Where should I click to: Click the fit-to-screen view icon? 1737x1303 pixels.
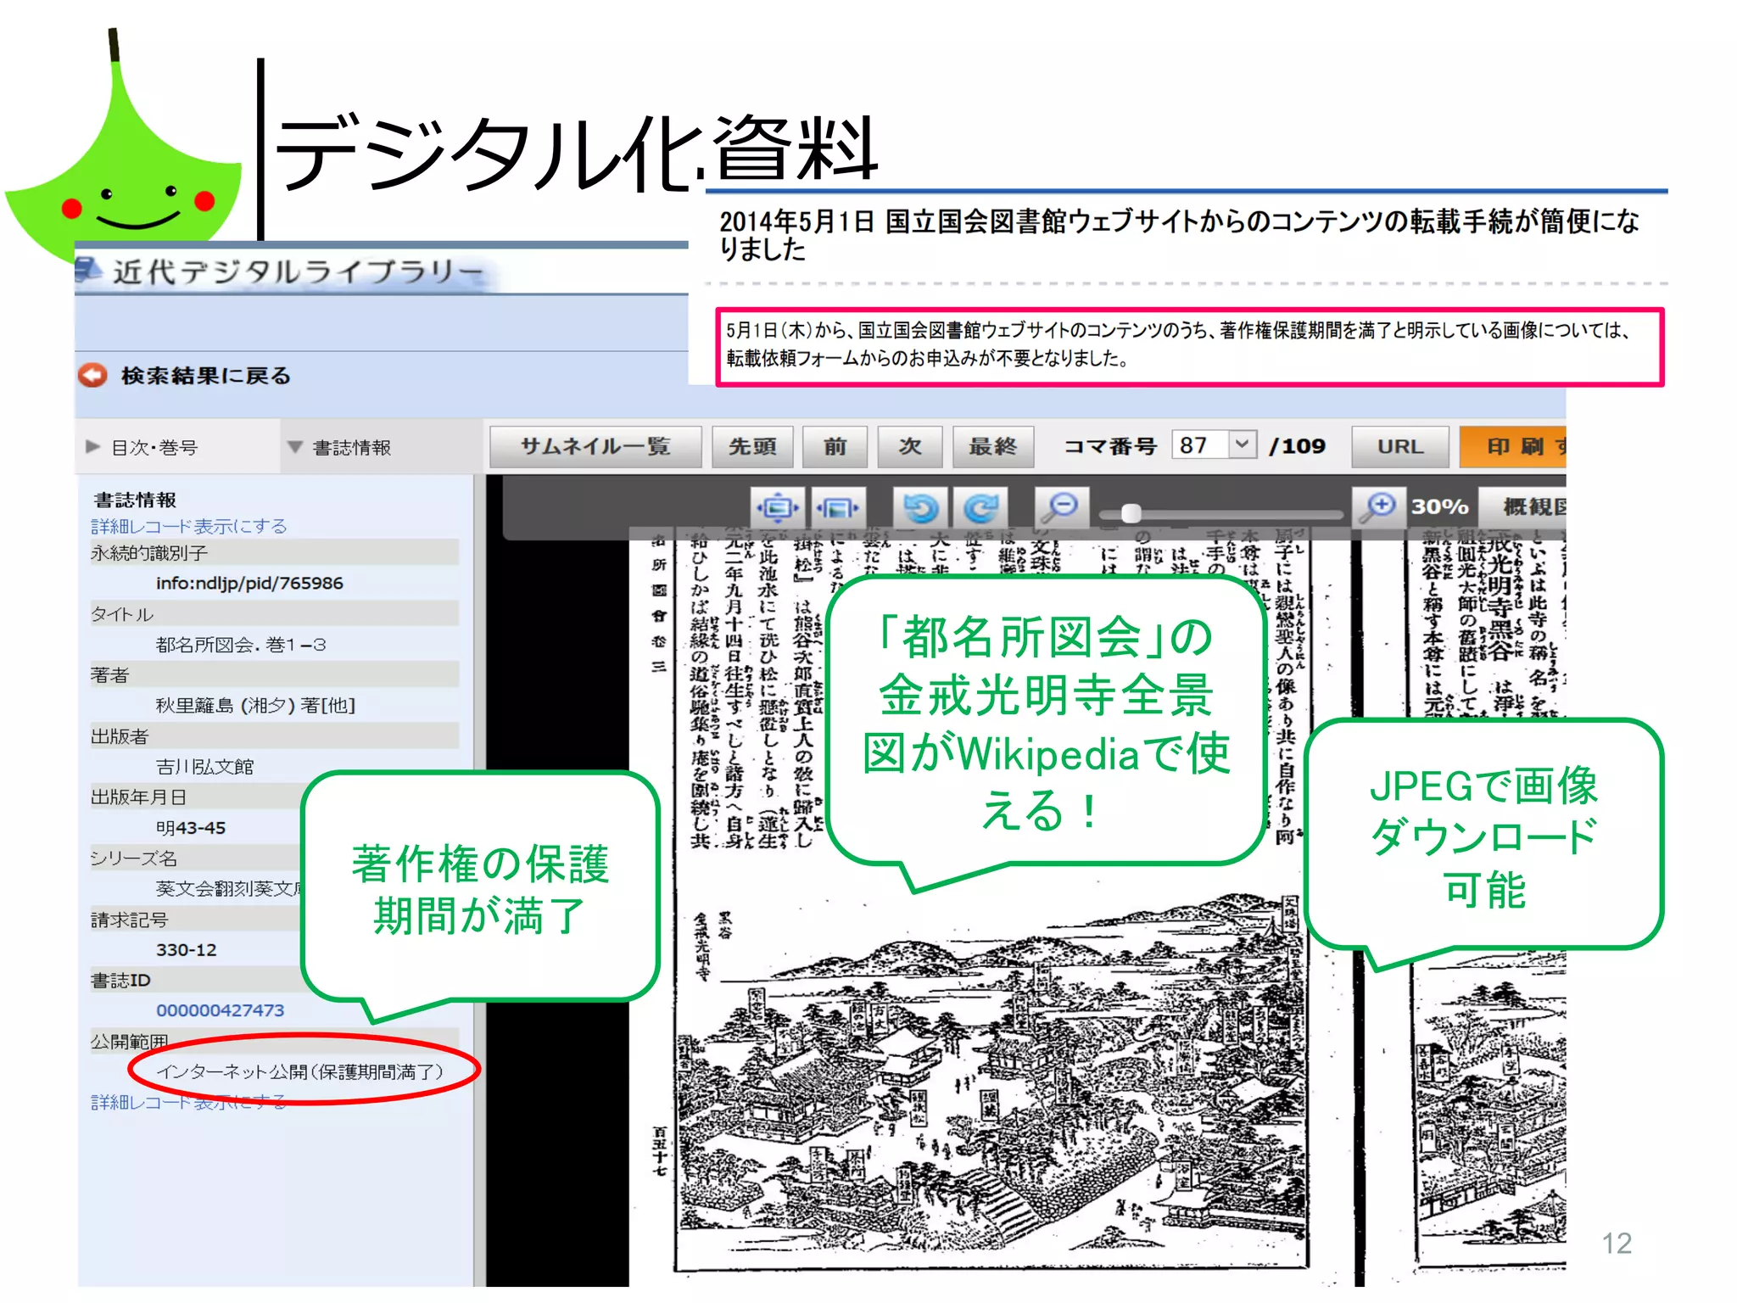[x=778, y=507]
